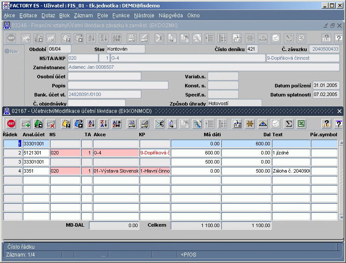
Task: Click the Text cell with '1 jízdné'
Action: point(290,153)
